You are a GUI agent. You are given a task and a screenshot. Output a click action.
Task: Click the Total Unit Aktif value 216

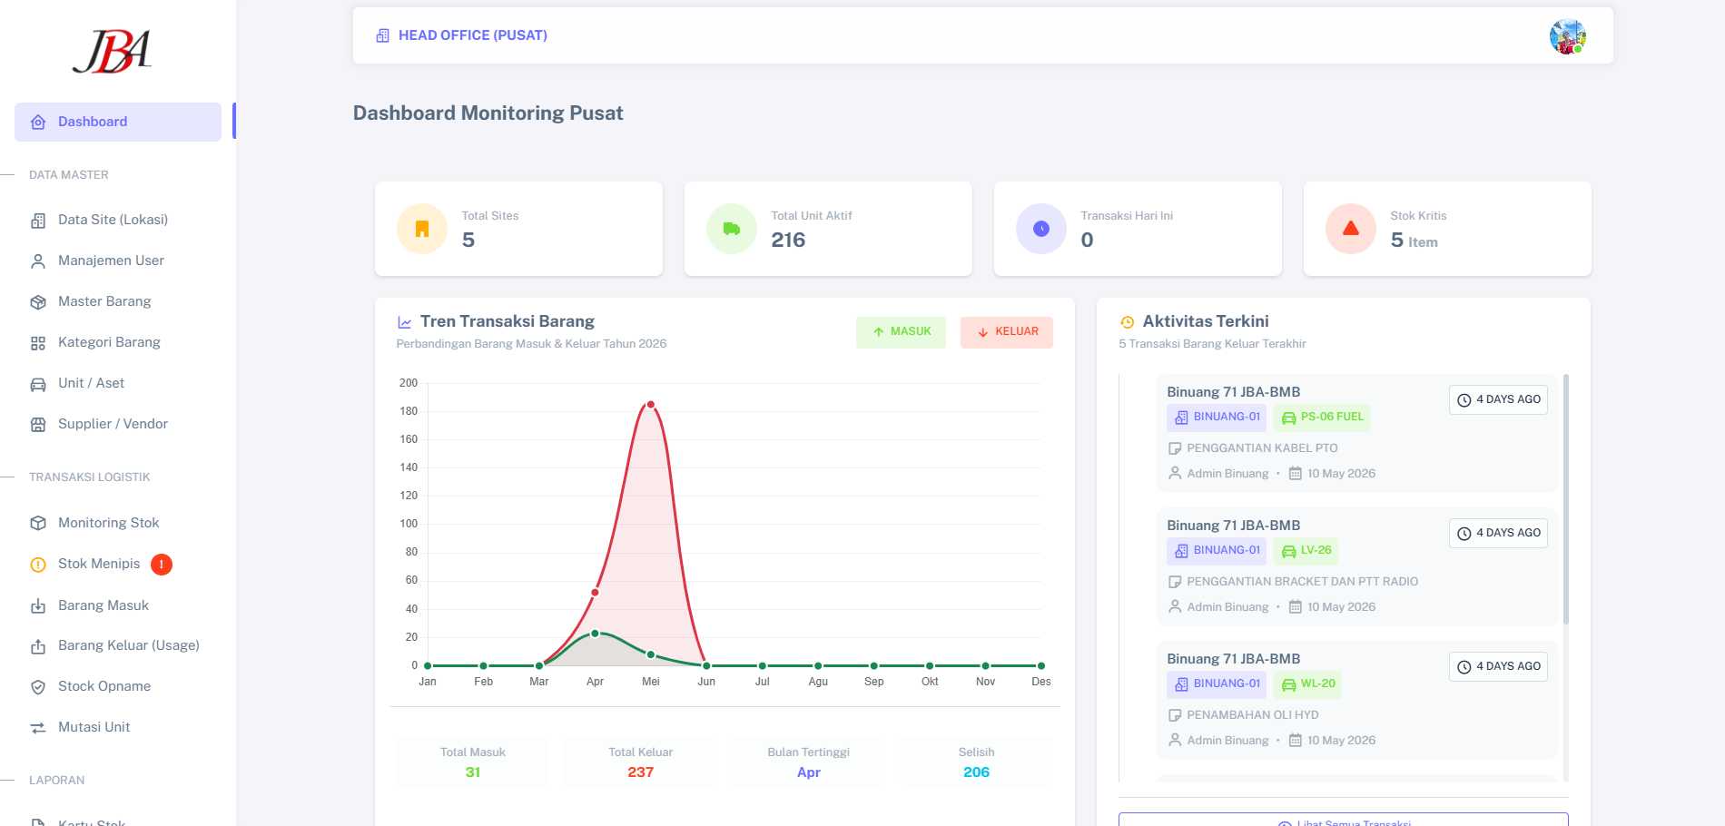click(788, 241)
